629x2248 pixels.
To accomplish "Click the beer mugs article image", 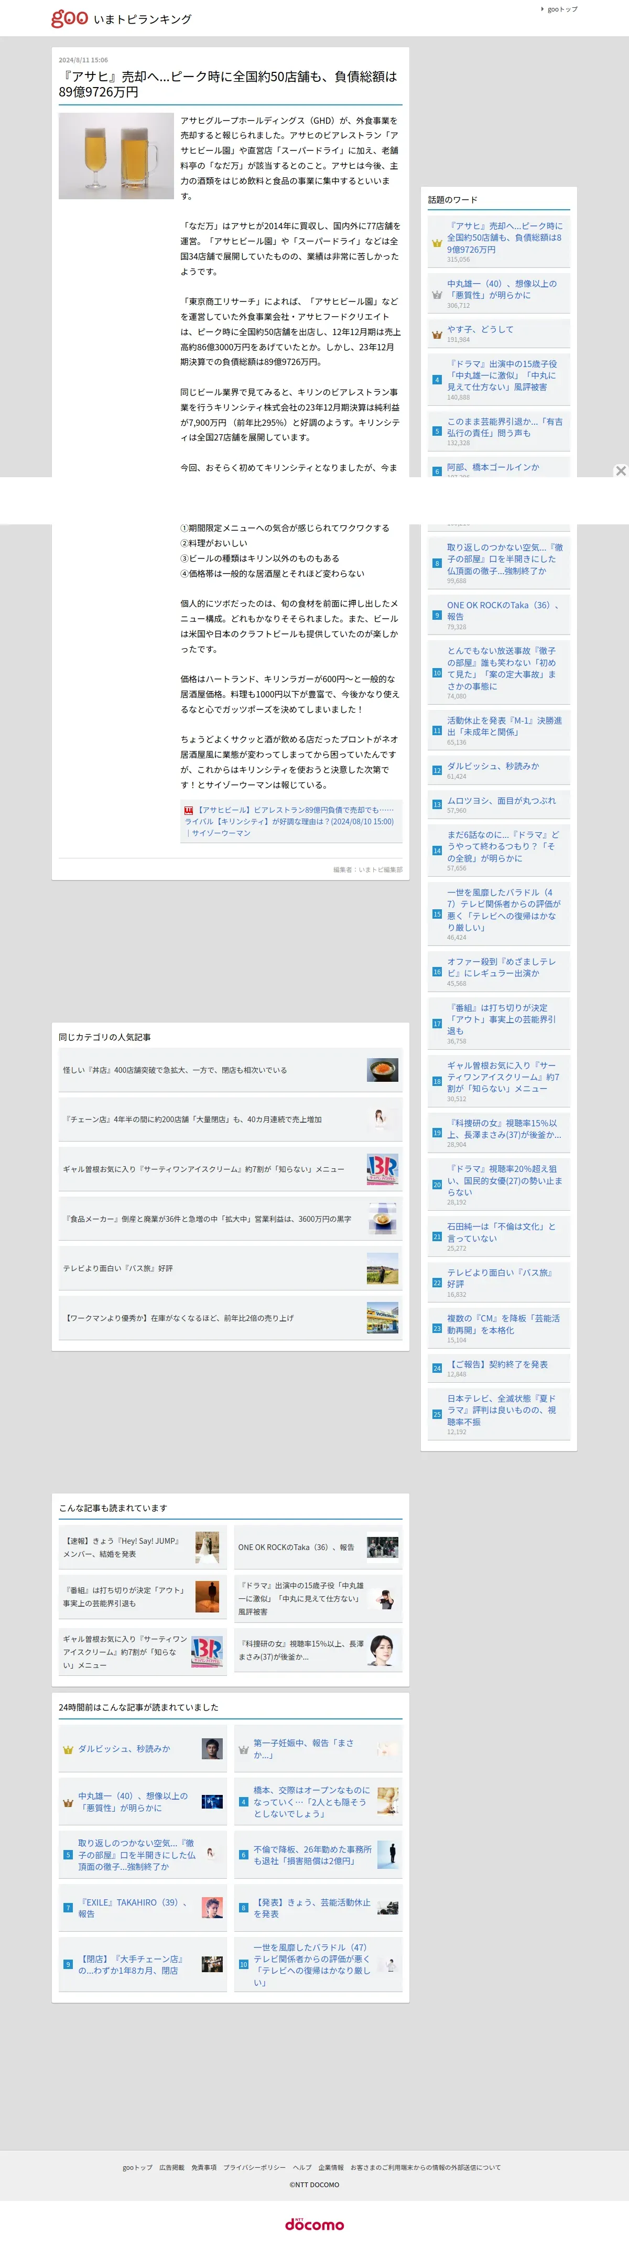I will point(116,156).
